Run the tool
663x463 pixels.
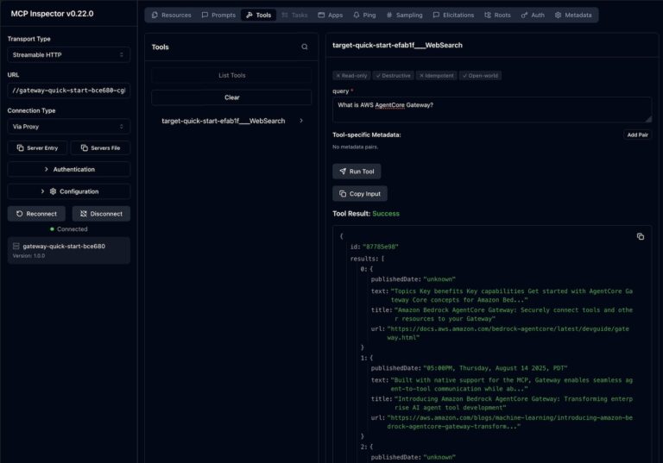point(357,172)
